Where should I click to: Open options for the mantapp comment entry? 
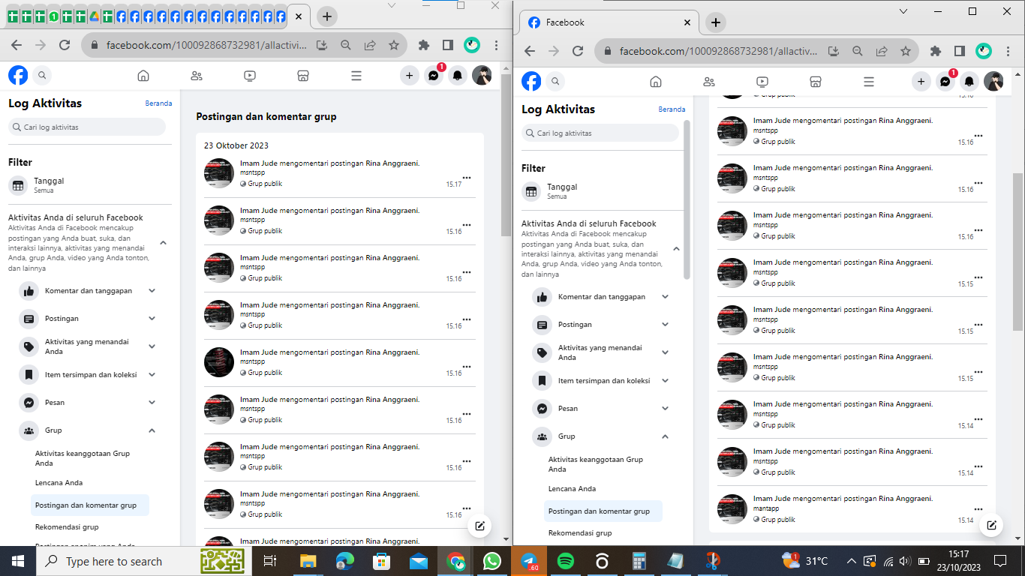(x=978, y=508)
